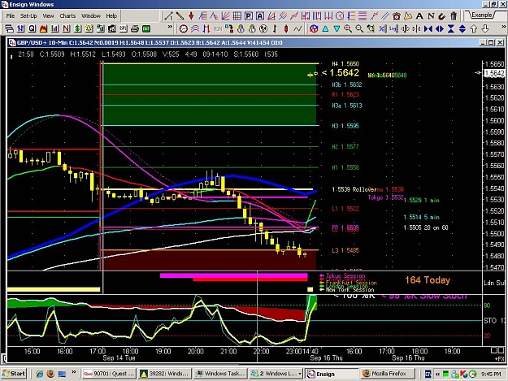This screenshot has width=508, height=381.
Task: Toggle the bar chart style button
Action: [x=275, y=28]
